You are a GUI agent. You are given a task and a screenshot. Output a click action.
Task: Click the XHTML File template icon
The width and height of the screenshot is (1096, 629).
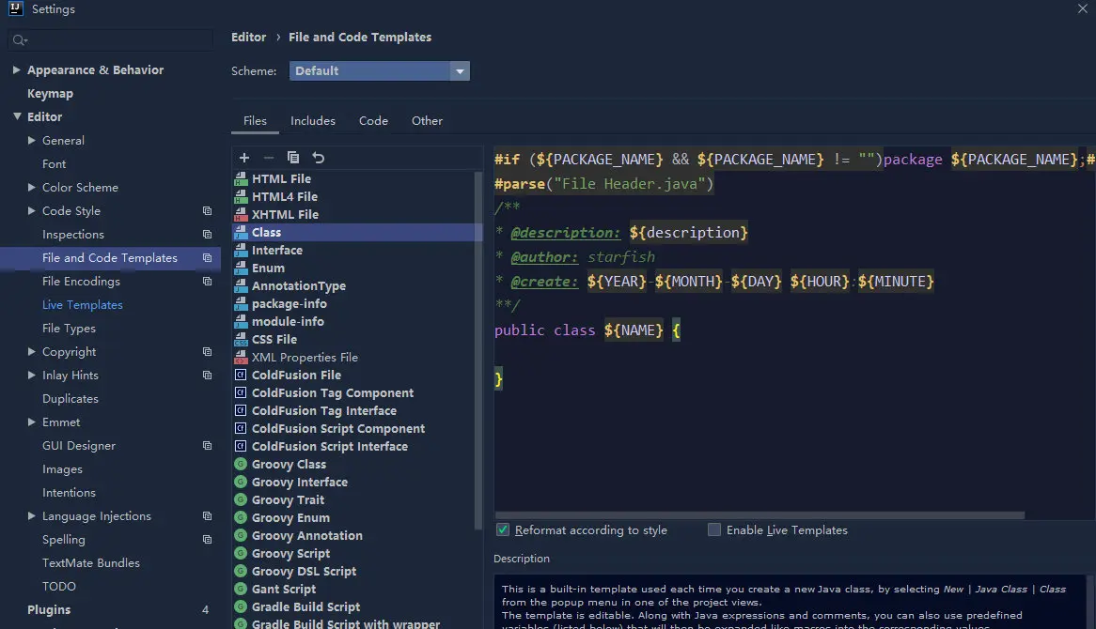click(241, 214)
